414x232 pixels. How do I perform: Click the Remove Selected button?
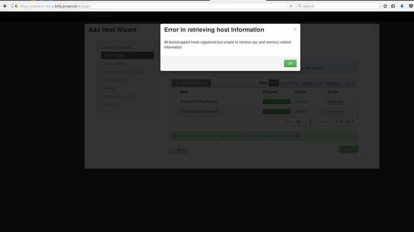tap(191, 83)
